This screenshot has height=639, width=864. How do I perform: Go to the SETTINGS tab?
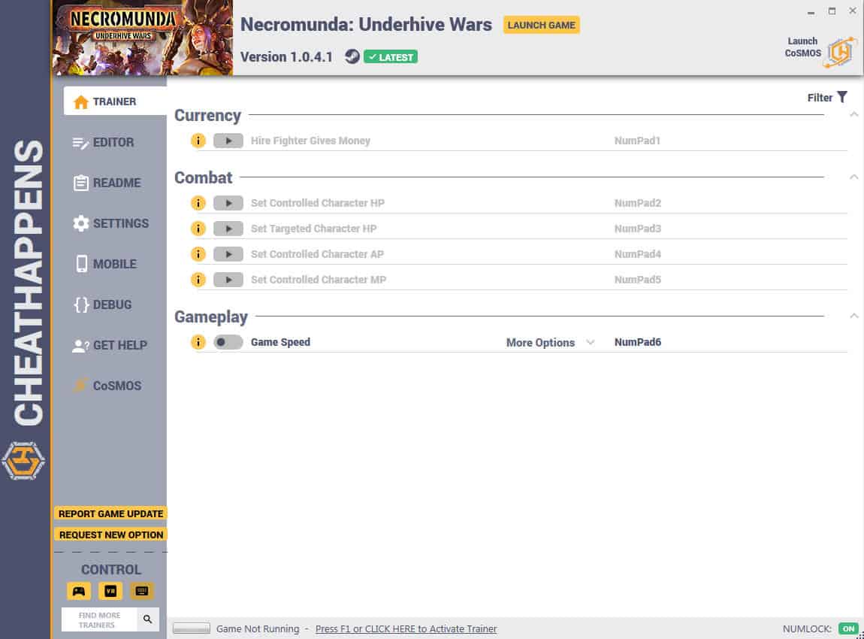[x=110, y=223]
